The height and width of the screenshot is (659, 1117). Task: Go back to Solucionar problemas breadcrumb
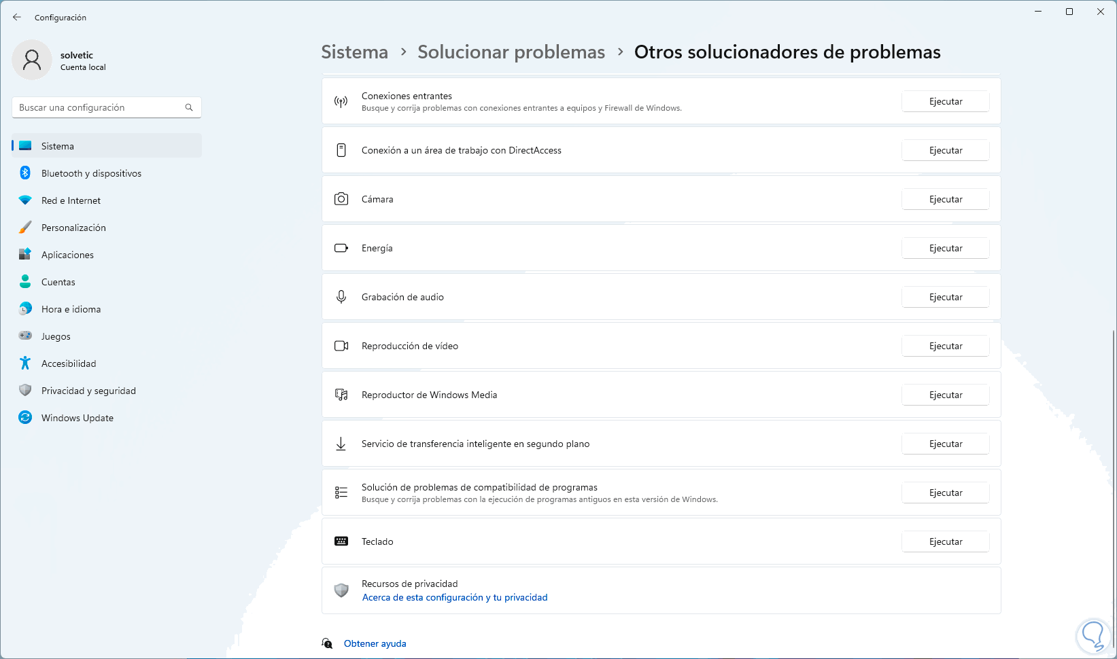click(511, 52)
